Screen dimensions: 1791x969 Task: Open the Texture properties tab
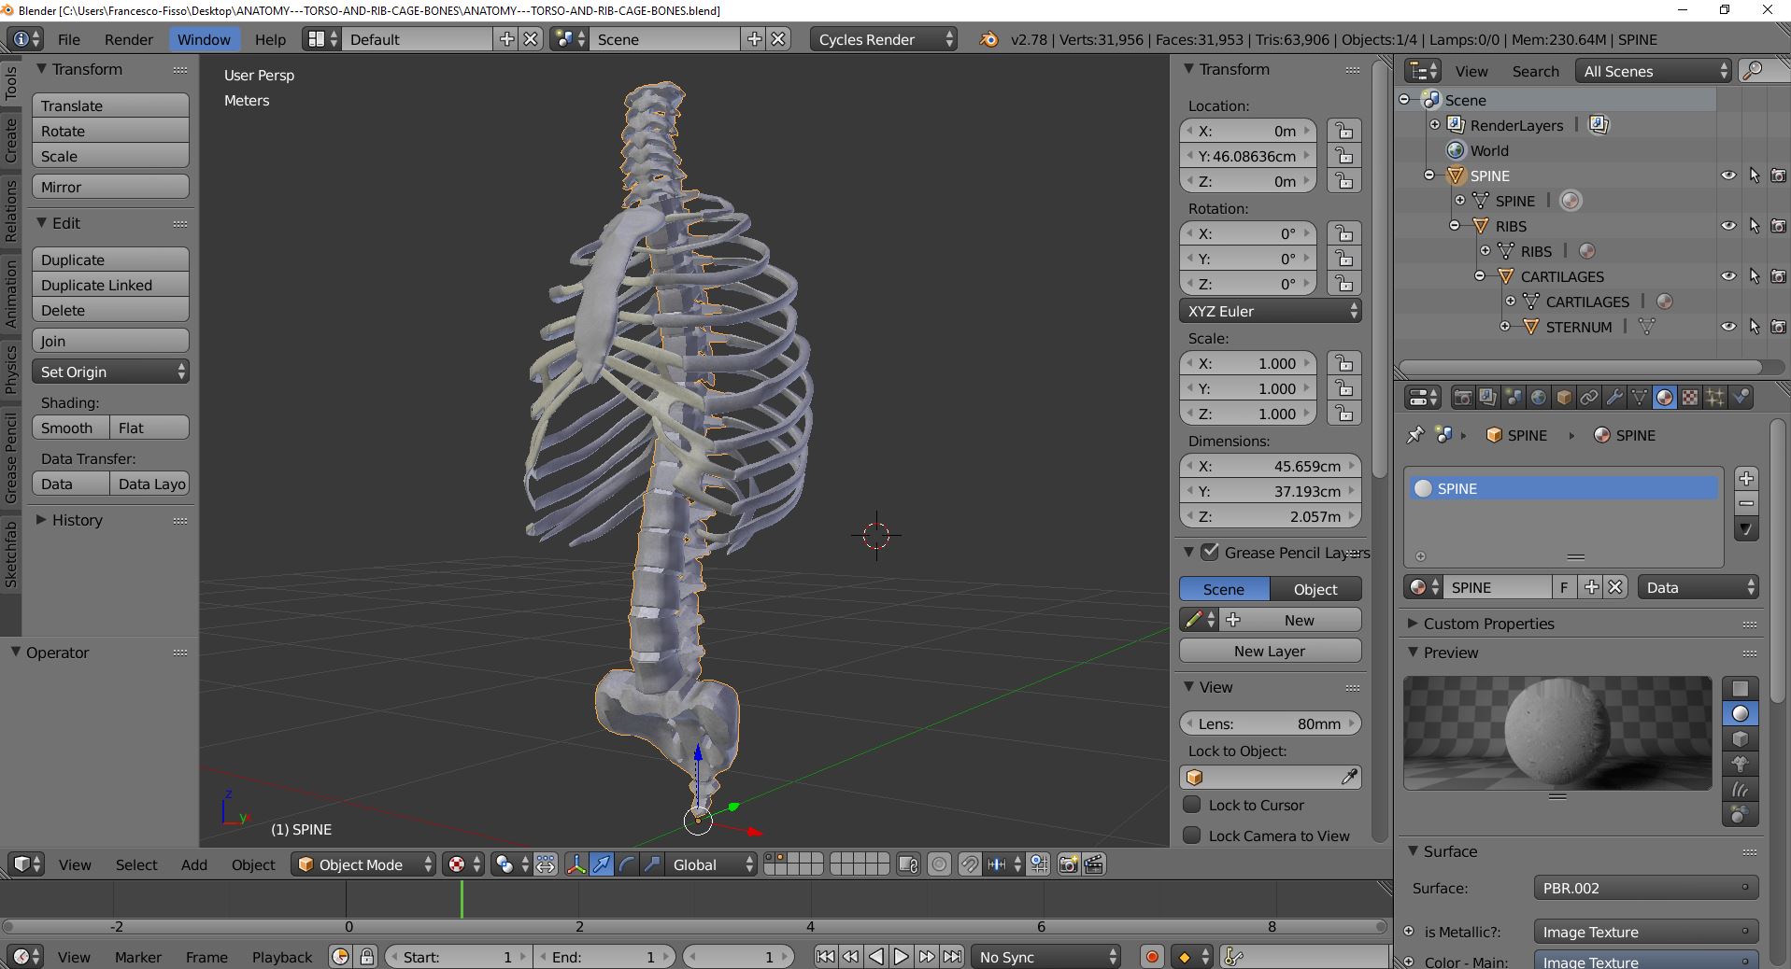1691,397
